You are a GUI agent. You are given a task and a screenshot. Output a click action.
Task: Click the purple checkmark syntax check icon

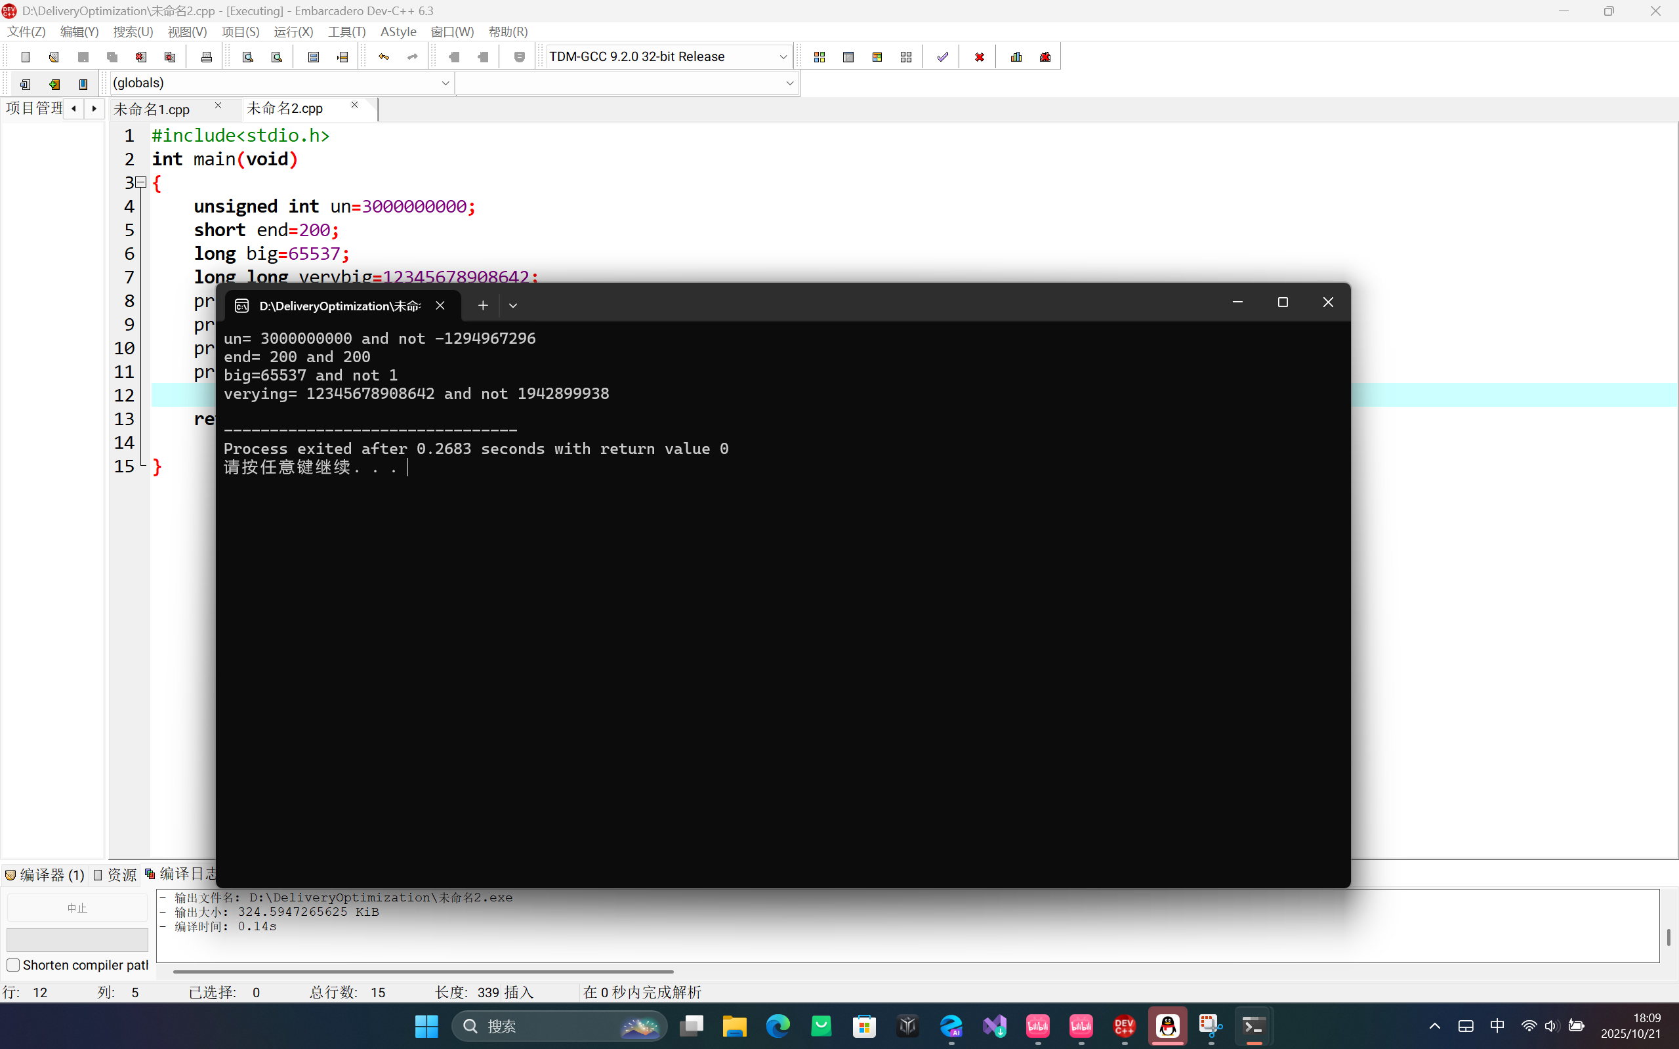tap(942, 57)
